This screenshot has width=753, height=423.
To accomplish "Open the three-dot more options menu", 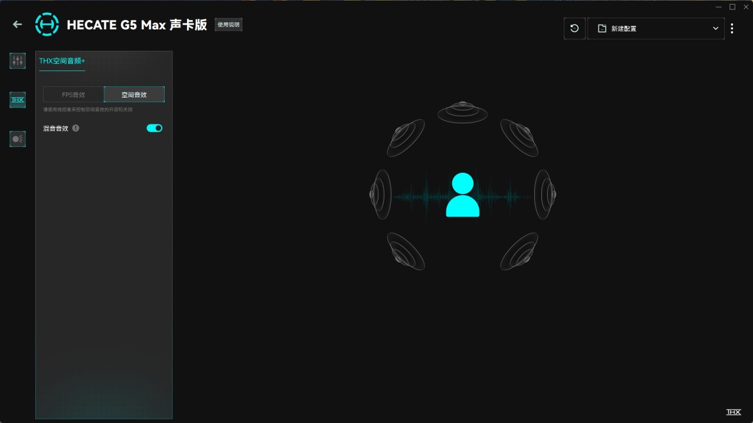I will pos(732,28).
